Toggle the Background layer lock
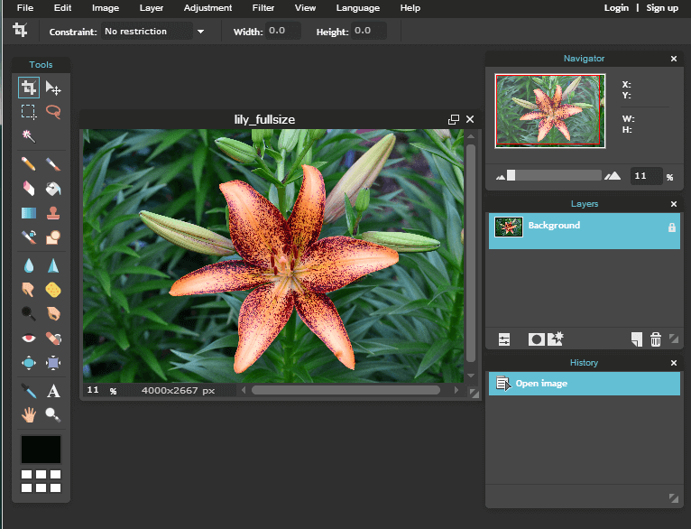Screen dimensions: 691x529 (671, 227)
